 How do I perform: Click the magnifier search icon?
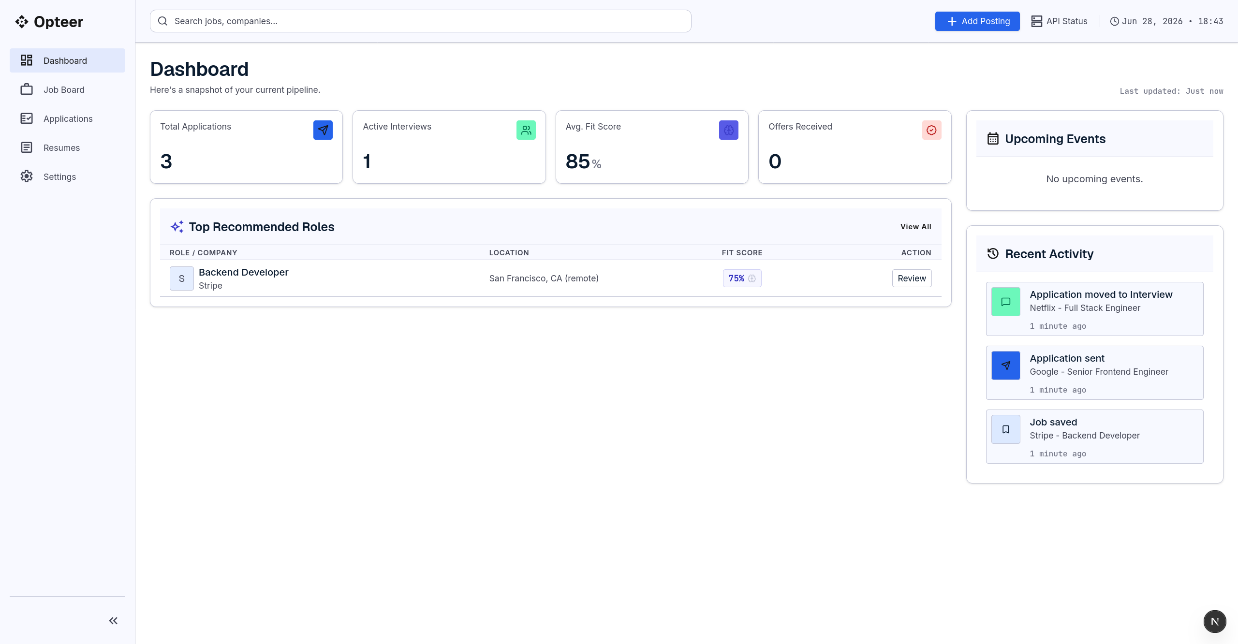point(163,21)
